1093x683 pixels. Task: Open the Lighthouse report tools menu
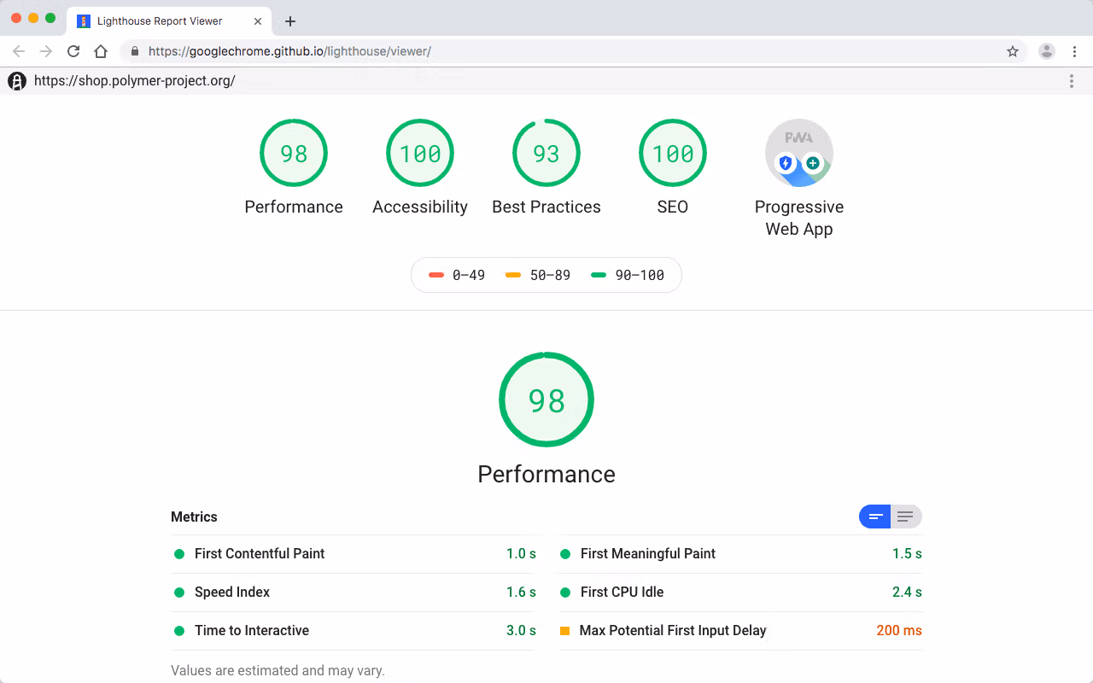coord(1072,81)
